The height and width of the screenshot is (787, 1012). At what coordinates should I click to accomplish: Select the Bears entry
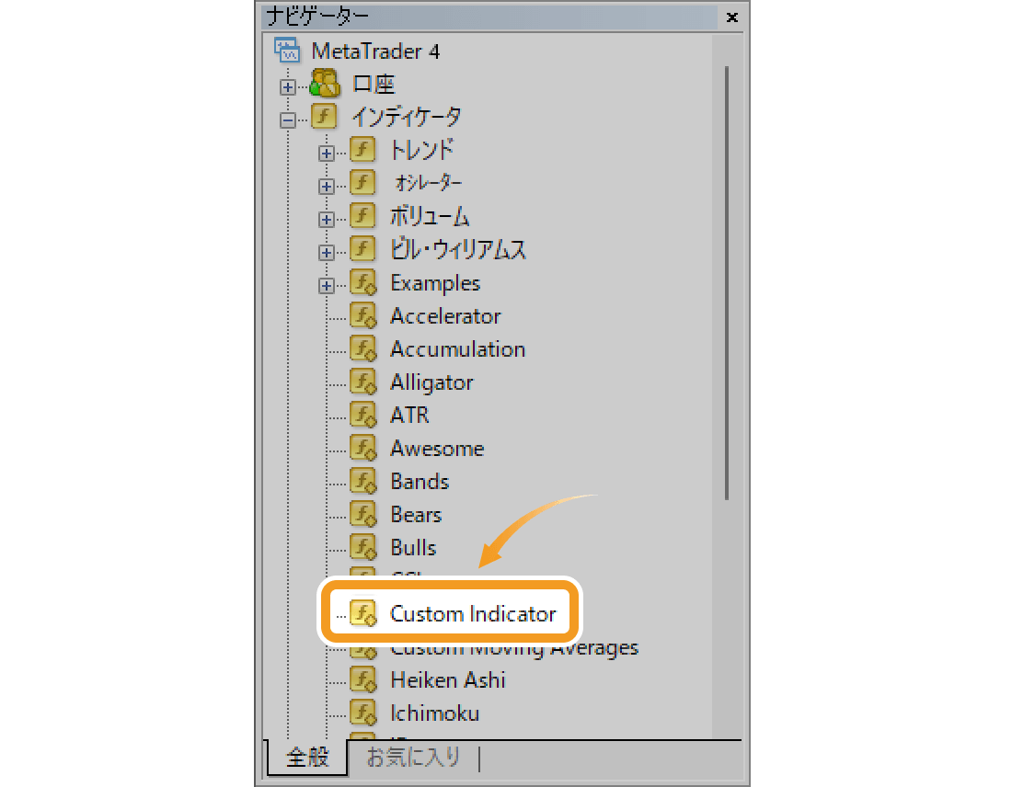(x=416, y=515)
